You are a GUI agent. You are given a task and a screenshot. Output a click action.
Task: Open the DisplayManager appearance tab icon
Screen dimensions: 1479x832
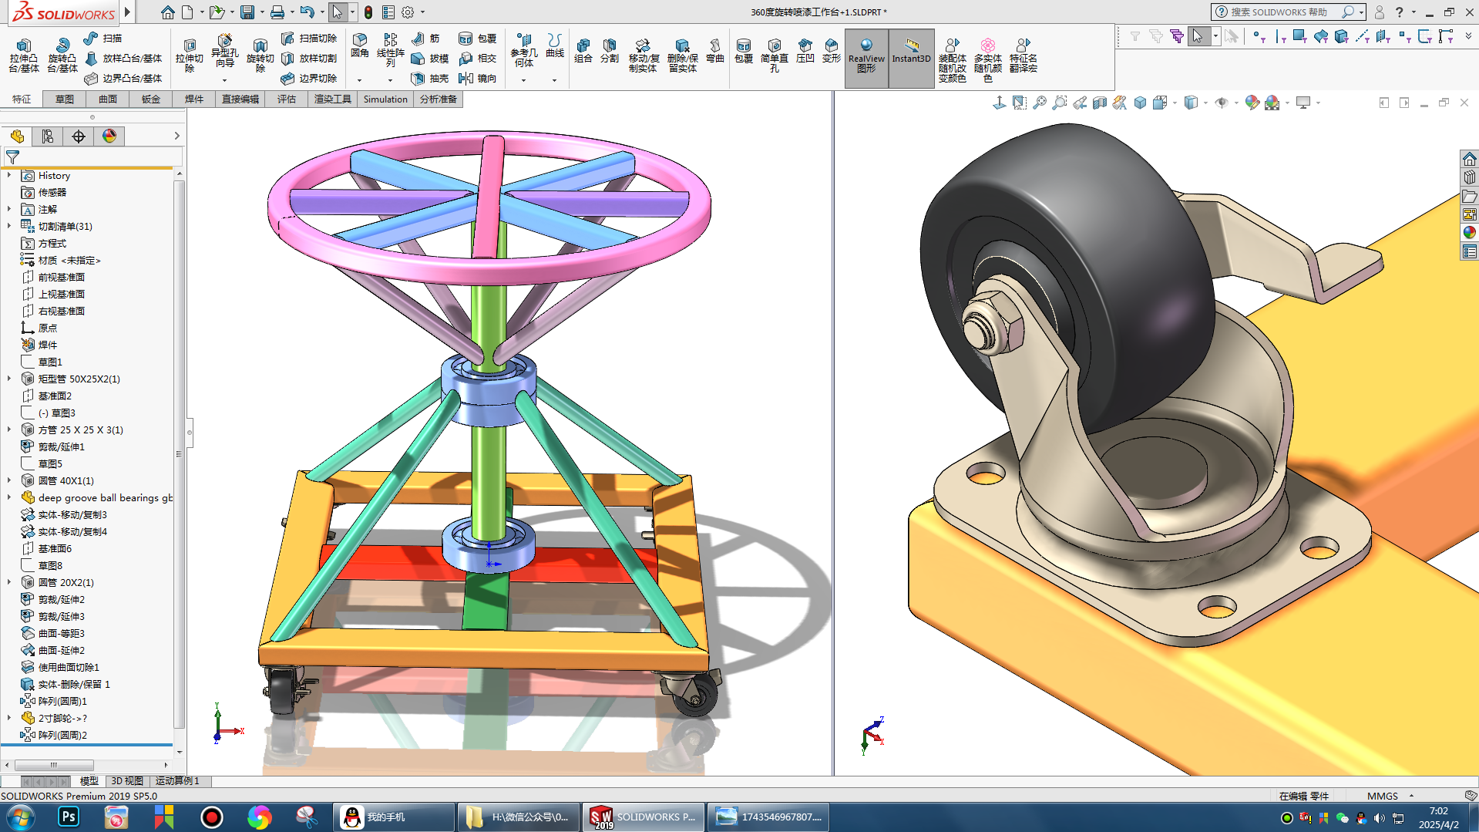(109, 136)
